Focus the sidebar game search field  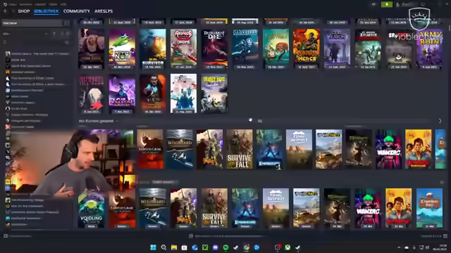coord(34,42)
